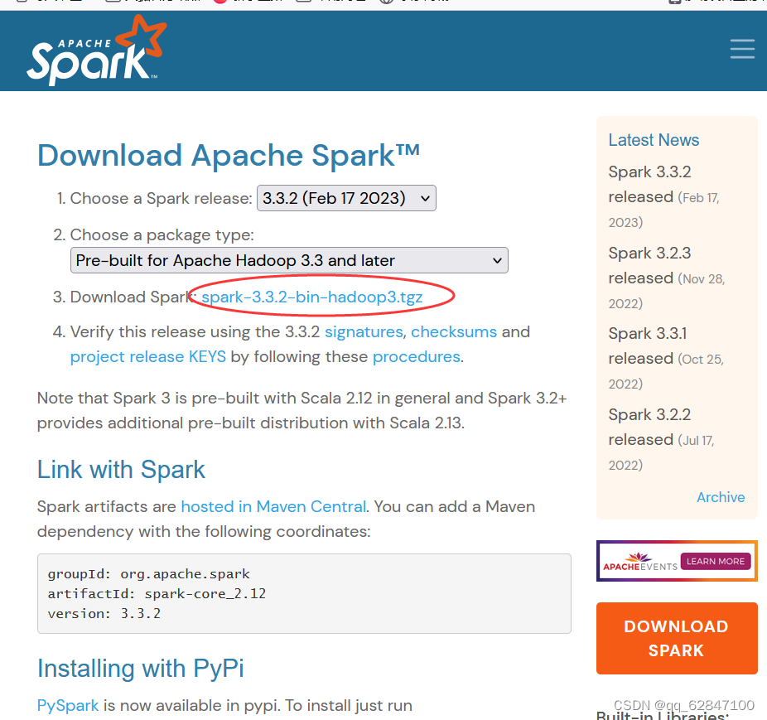Download spark-3.3.2-bin-hadoop3.tgz link
The width and height of the screenshot is (767, 720).
point(312,297)
